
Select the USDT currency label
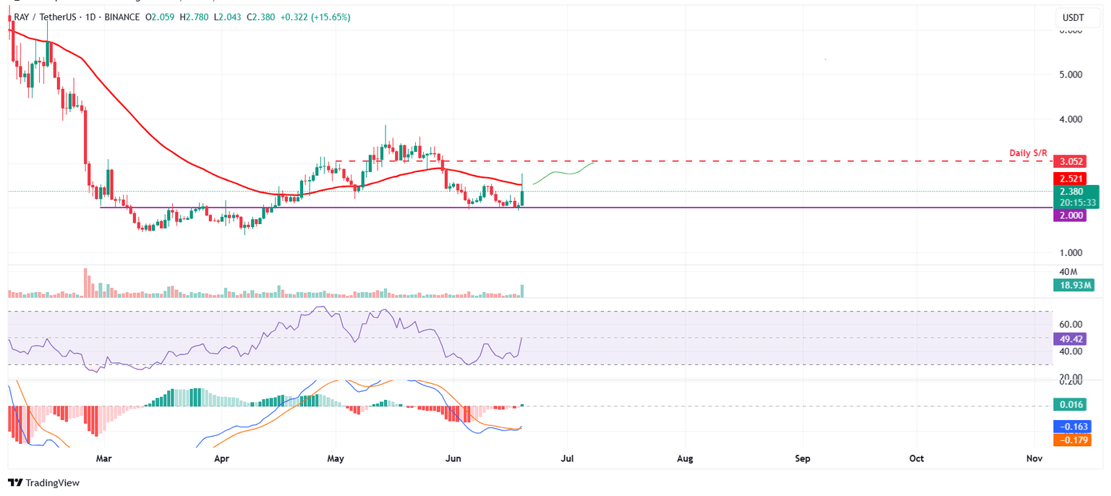pos(1072,17)
